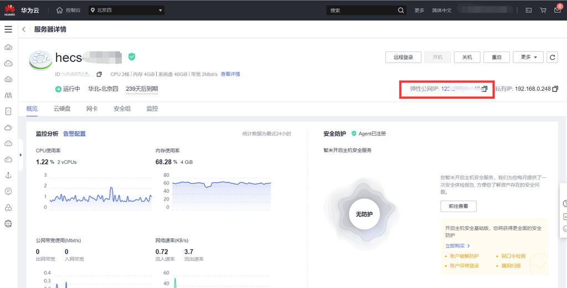Click the refresh icon next to 更多
The width and height of the screenshot is (567, 288).
point(552,57)
